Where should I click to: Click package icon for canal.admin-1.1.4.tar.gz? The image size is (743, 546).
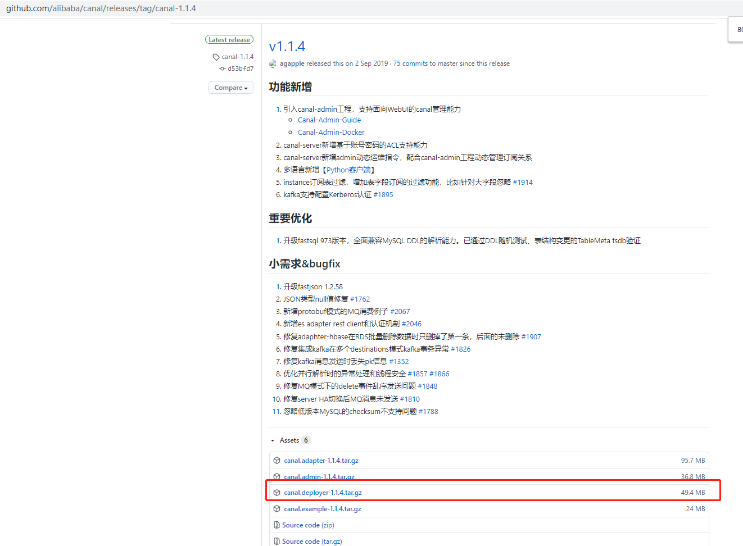(277, 477)
